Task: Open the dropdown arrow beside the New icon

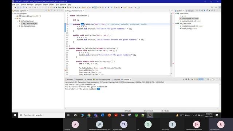Action: [x=16, y=7]
